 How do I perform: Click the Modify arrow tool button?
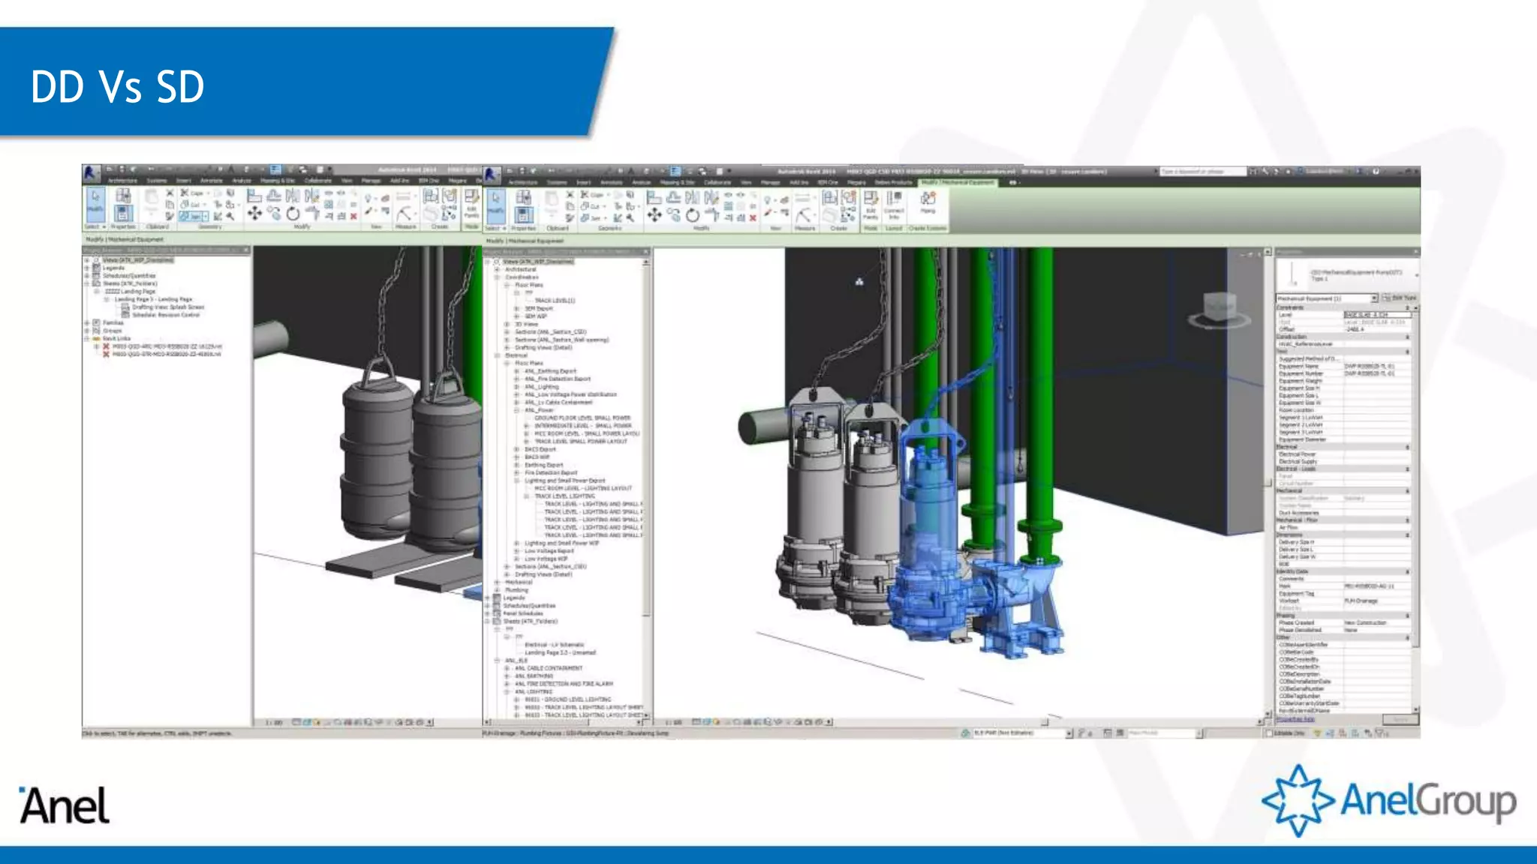coord(495,203)
